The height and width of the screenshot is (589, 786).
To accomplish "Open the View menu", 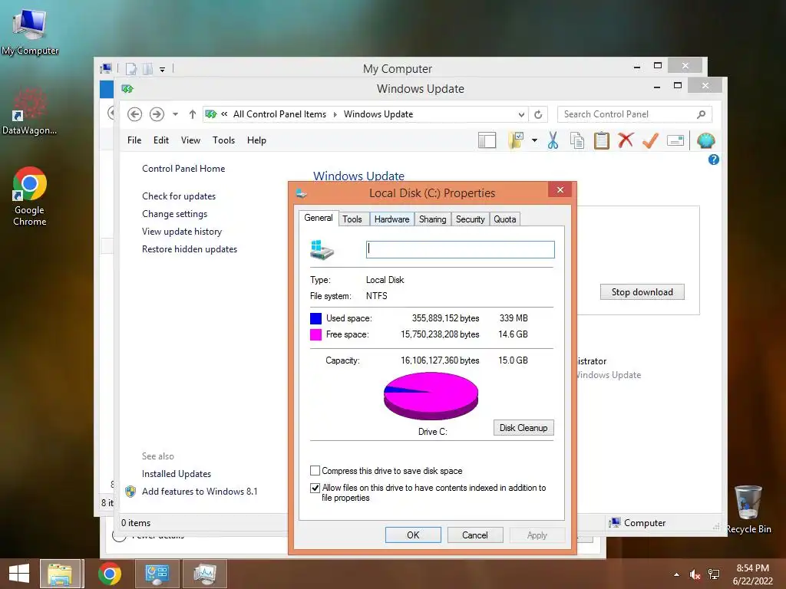I will pyautogui.click(x=190, y=140).
